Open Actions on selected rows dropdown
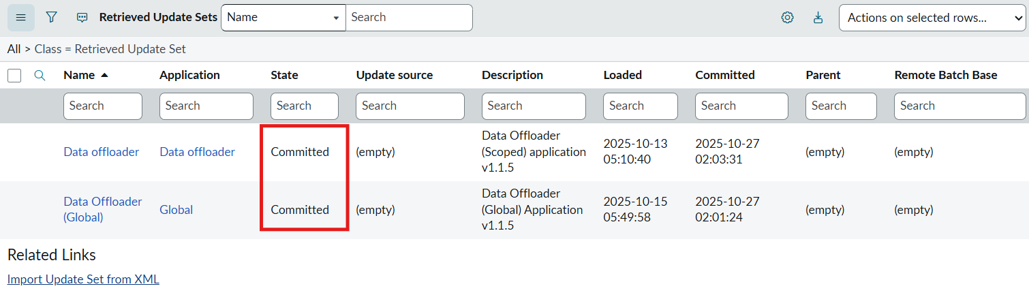Image resolution: width=1029 pixels, height=295 pixels. [932, 18]
